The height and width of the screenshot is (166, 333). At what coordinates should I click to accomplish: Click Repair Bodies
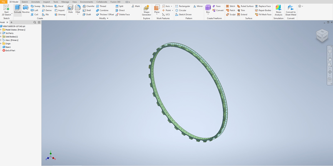pyautogui.click(x=263, y=10)
